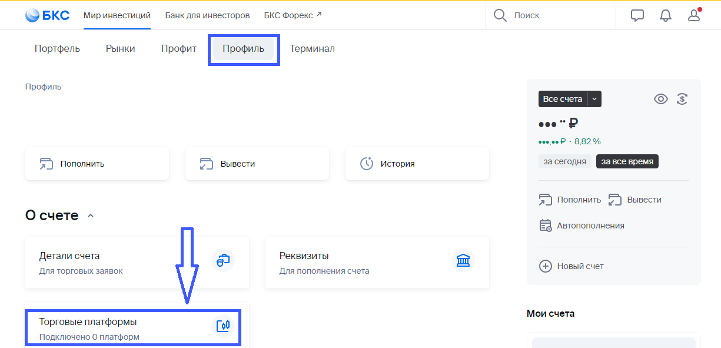Open БКС Форекс external link

pos(293,15)
